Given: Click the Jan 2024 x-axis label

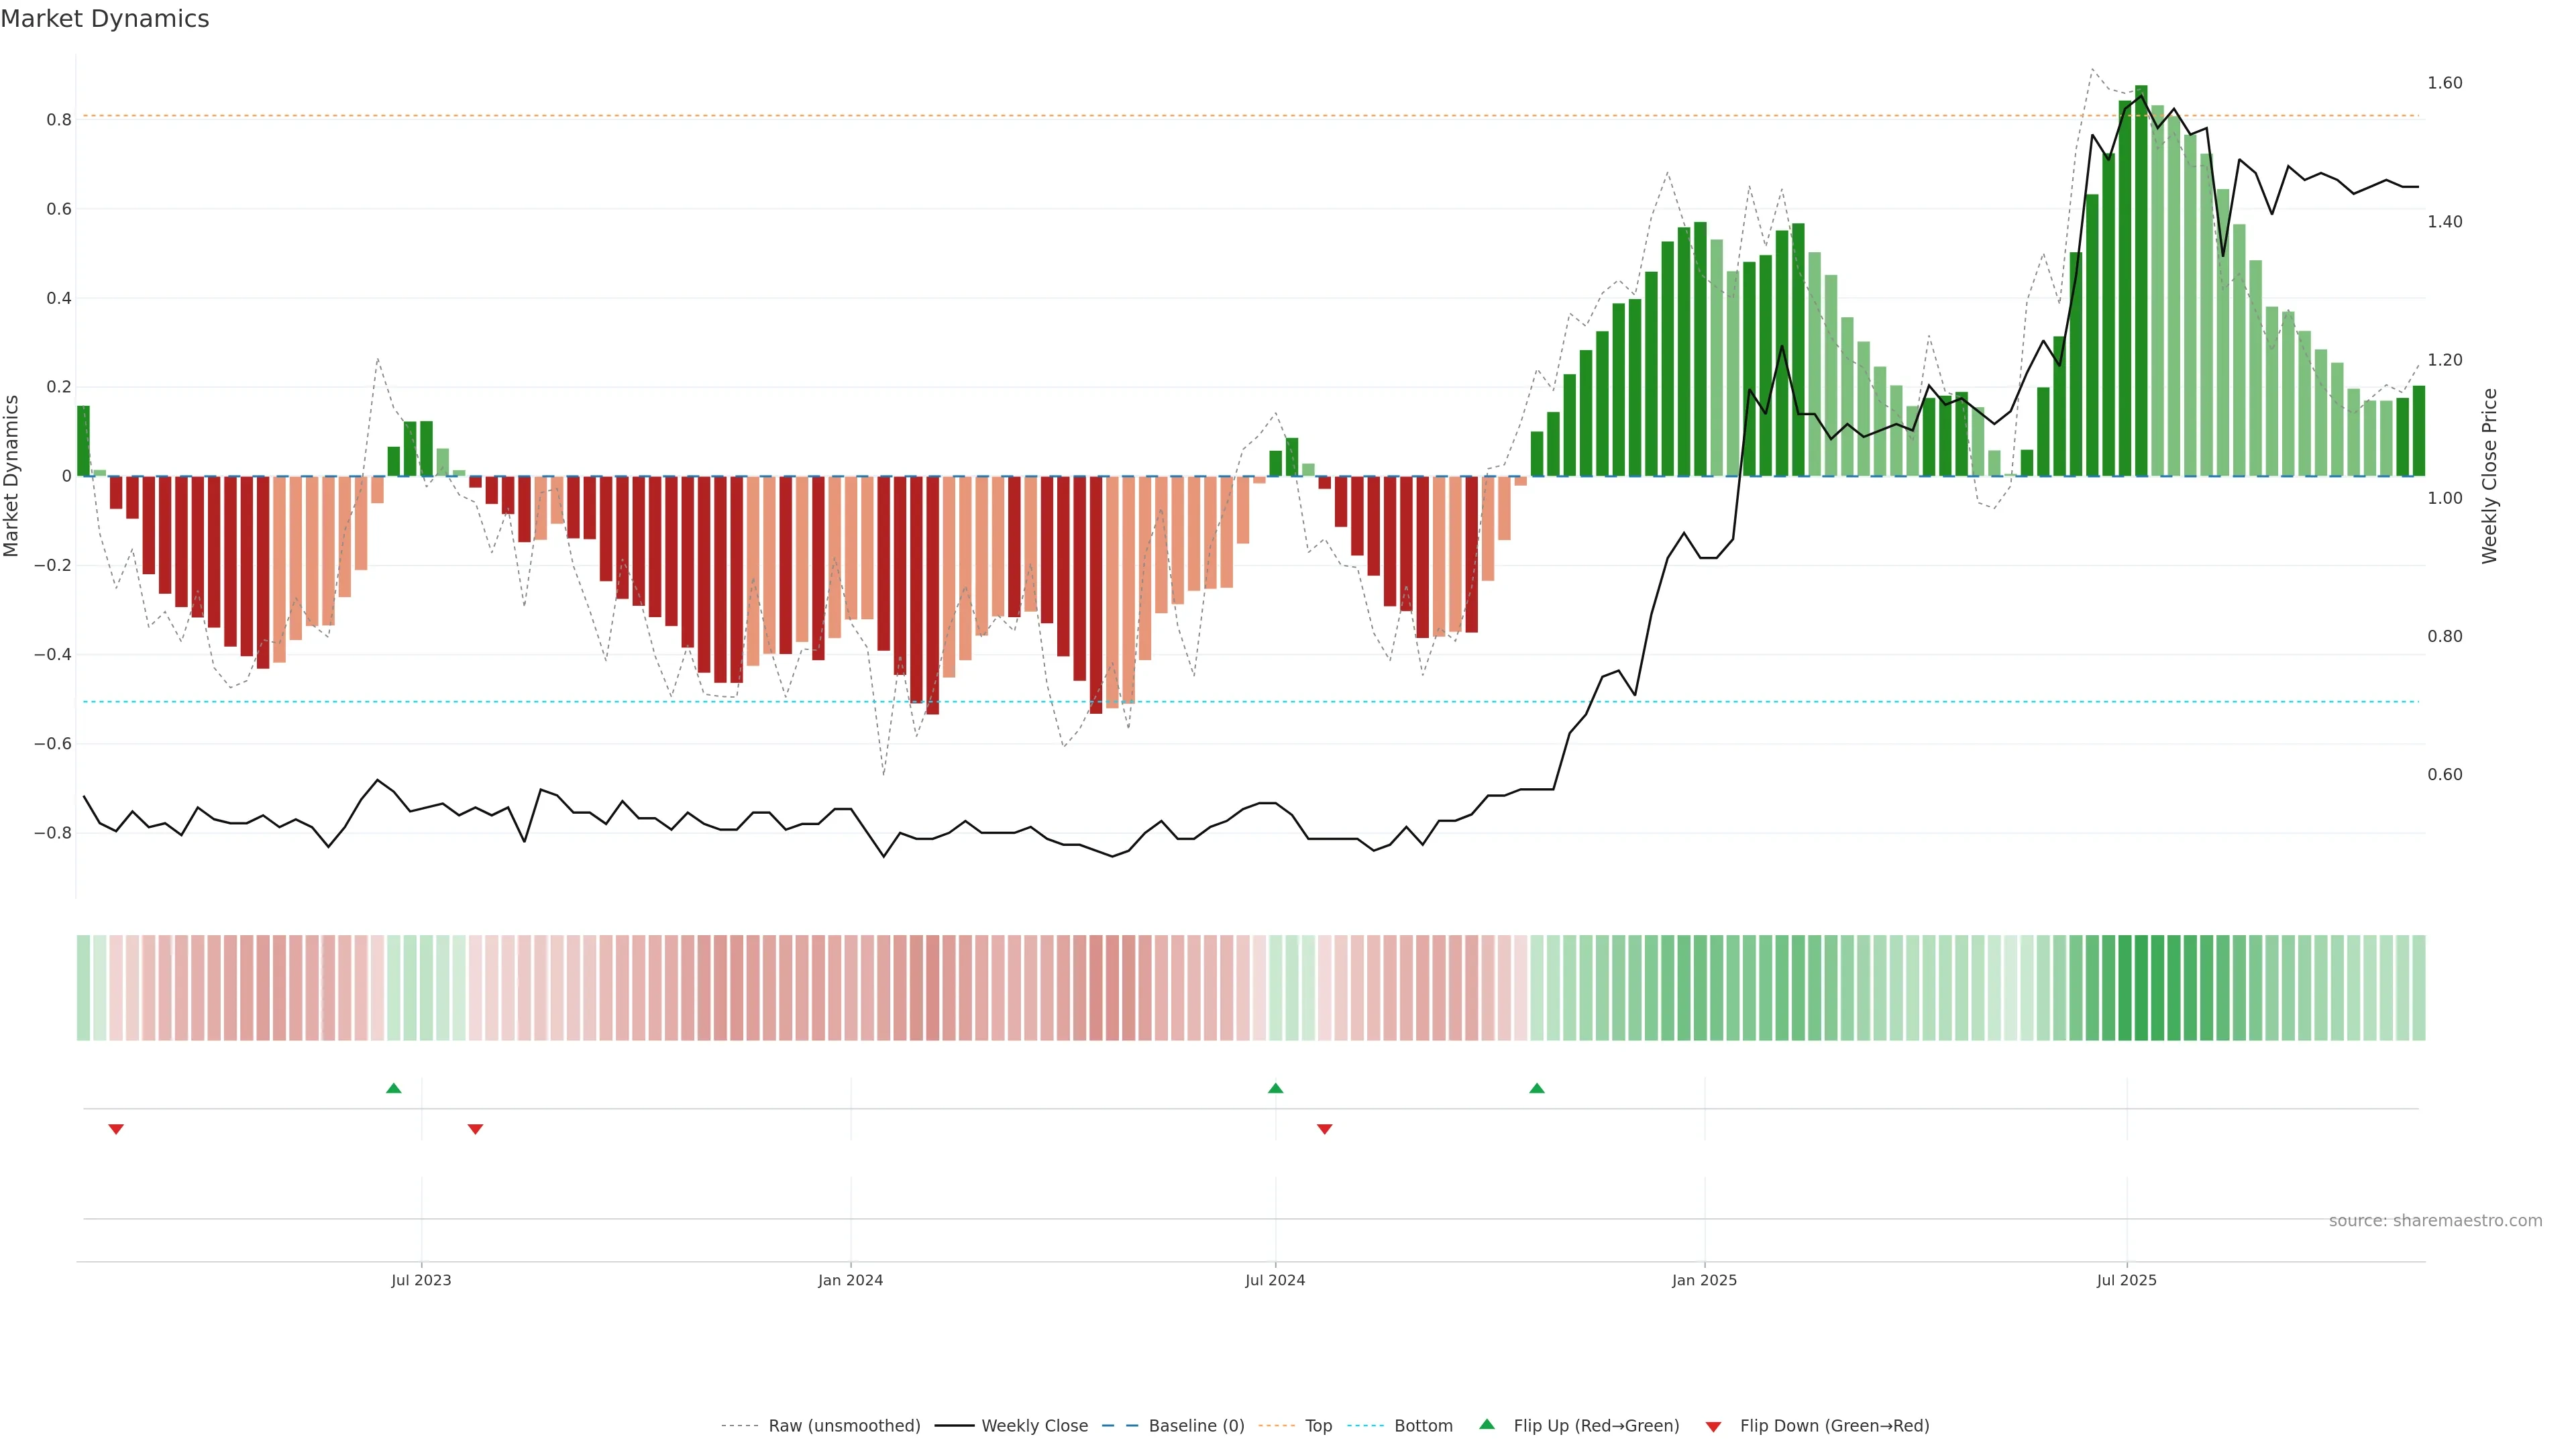Looking at the screenshot, I should [x=850, y=1280].
